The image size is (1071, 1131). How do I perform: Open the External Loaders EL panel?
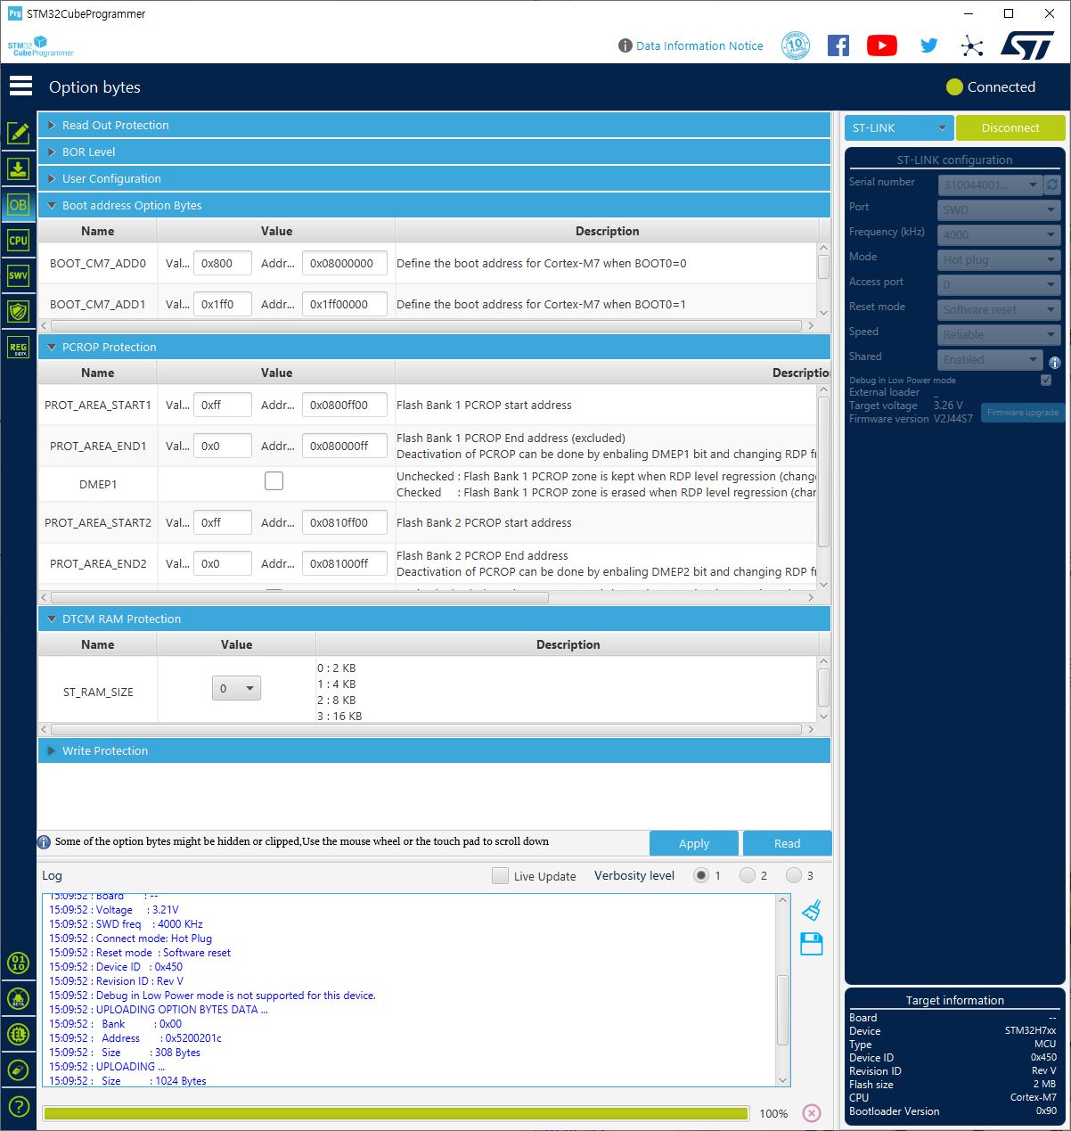19,1035
